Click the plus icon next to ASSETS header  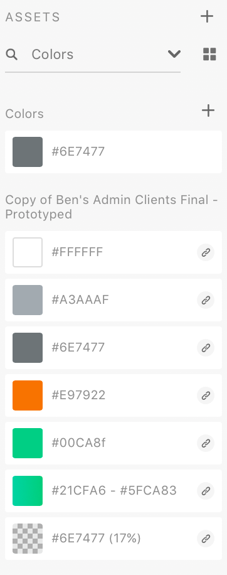pyautogui.click(x=207, y=16)
